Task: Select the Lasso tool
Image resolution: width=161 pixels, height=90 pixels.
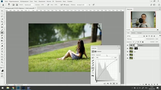Action: pos(2,16)
